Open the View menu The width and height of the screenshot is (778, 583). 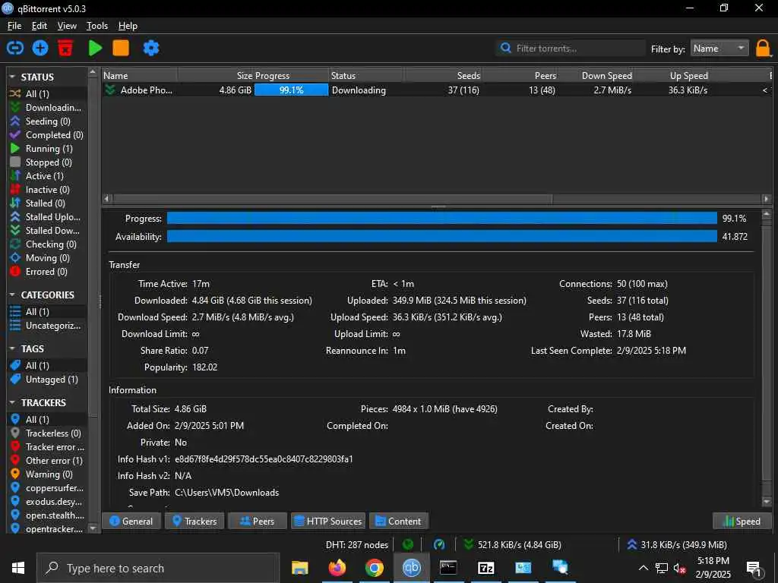click(x=67, y=26)
